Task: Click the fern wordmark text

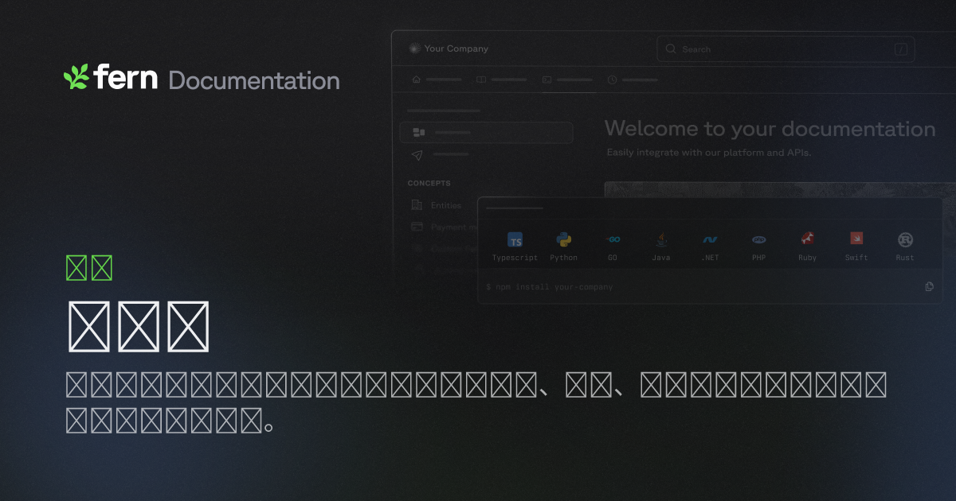Action: tap(126, 77)
